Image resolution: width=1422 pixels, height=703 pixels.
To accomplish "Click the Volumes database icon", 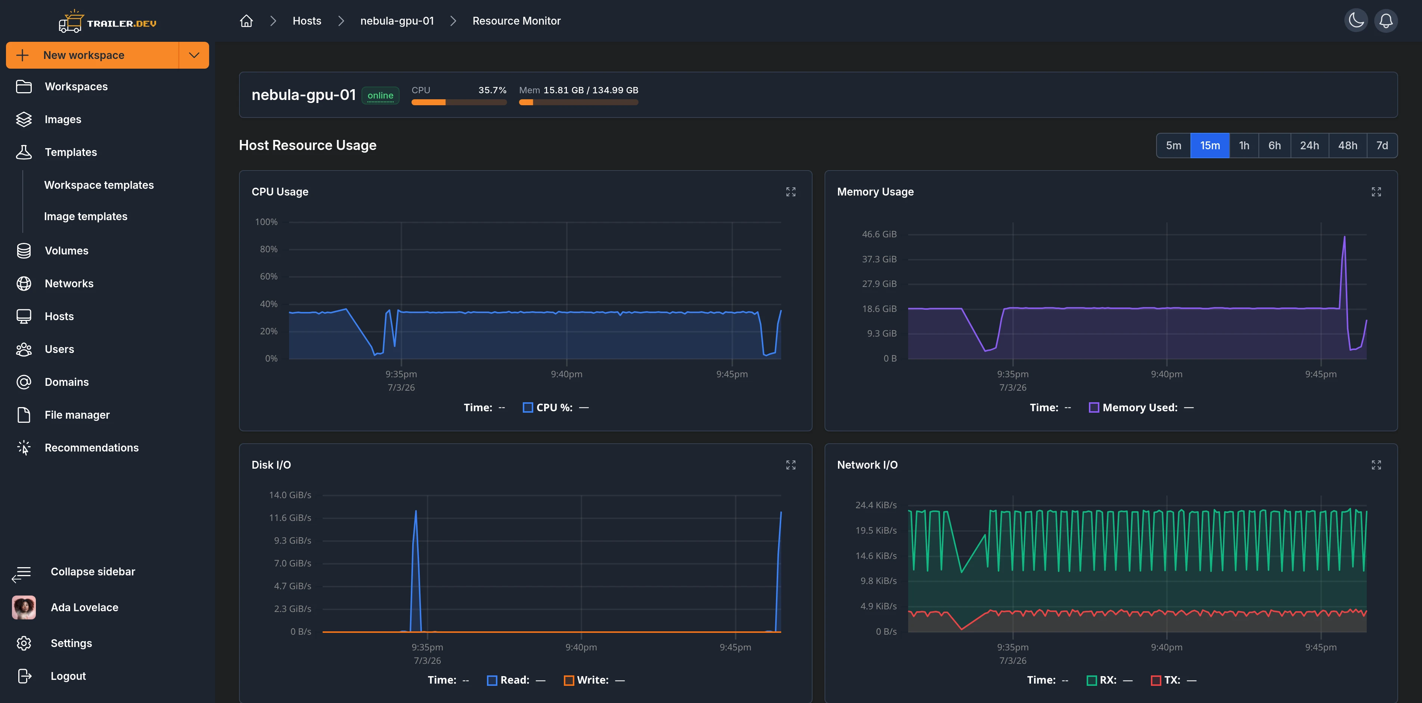I will pos(24,250).
